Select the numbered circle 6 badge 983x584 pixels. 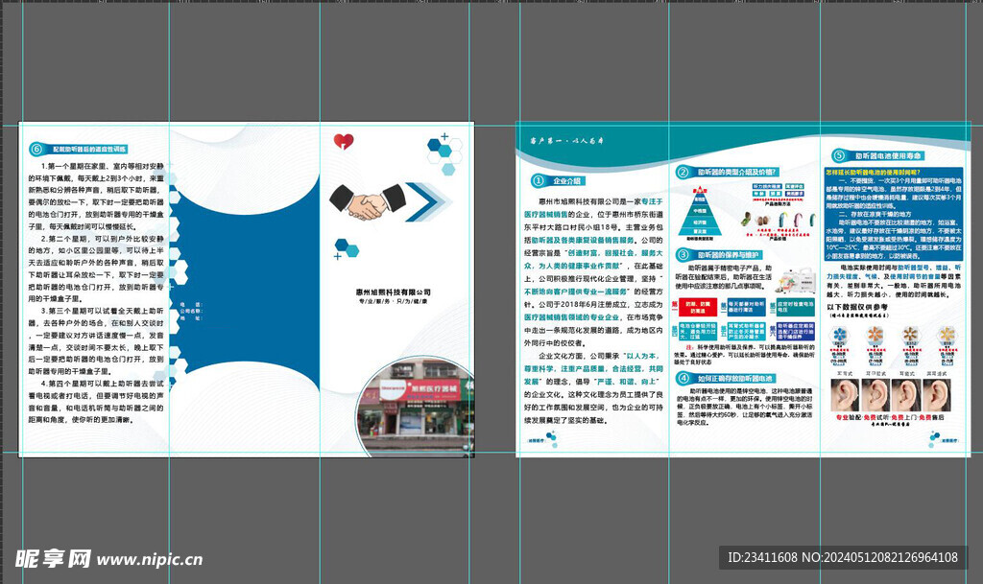coord(36,149)
